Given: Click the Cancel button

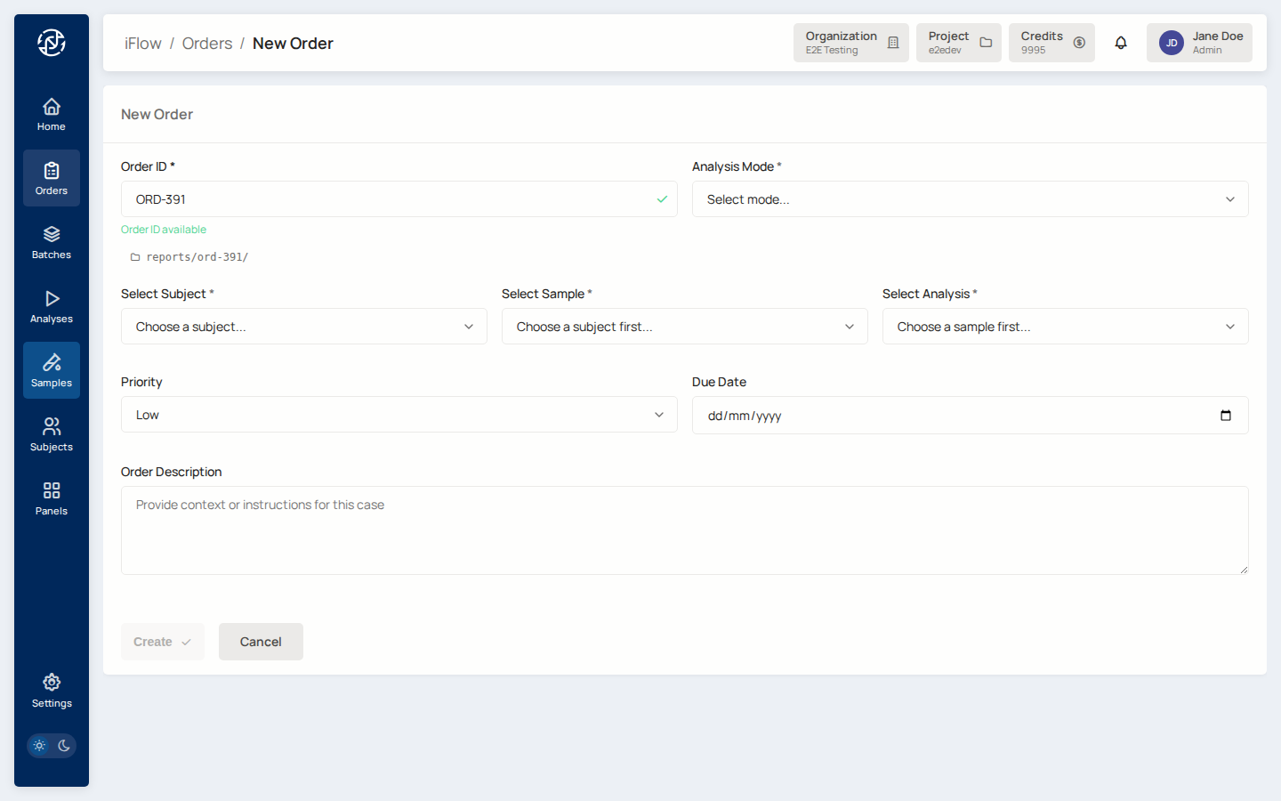Looking at the screenshot, I should (261, 642).
